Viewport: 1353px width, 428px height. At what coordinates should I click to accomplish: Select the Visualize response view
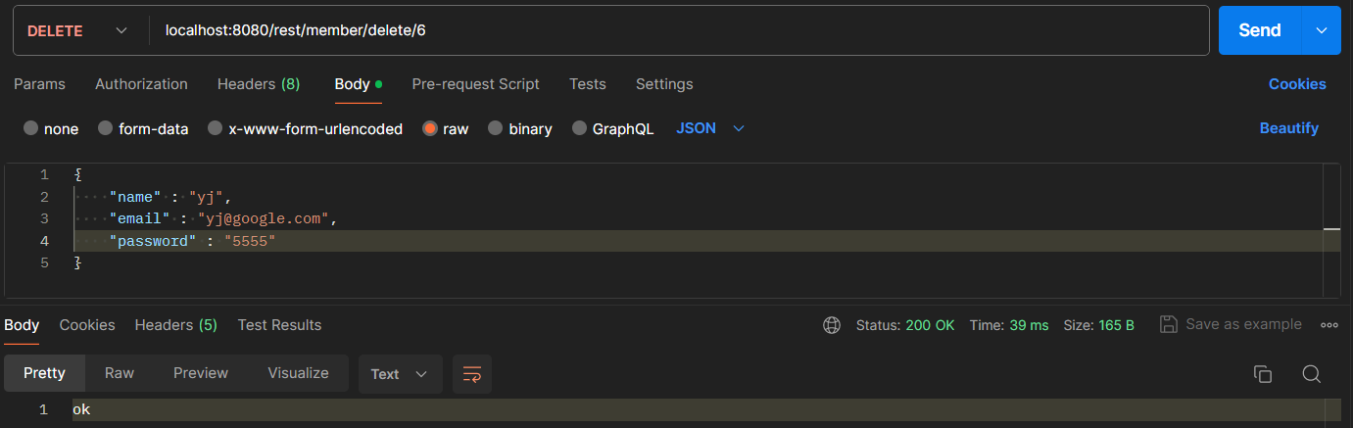298,373
